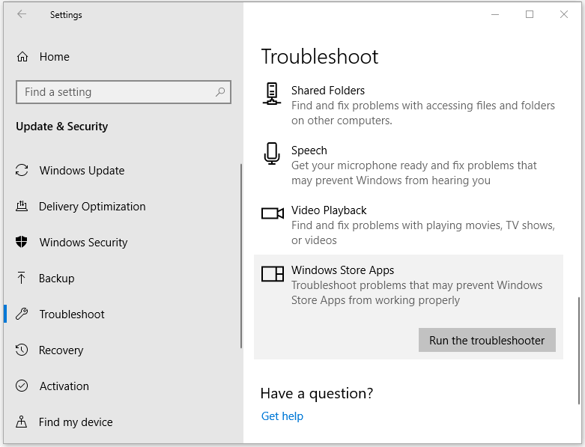
Task: Focus the Find a setting box
Action: [x=124, y=91]
